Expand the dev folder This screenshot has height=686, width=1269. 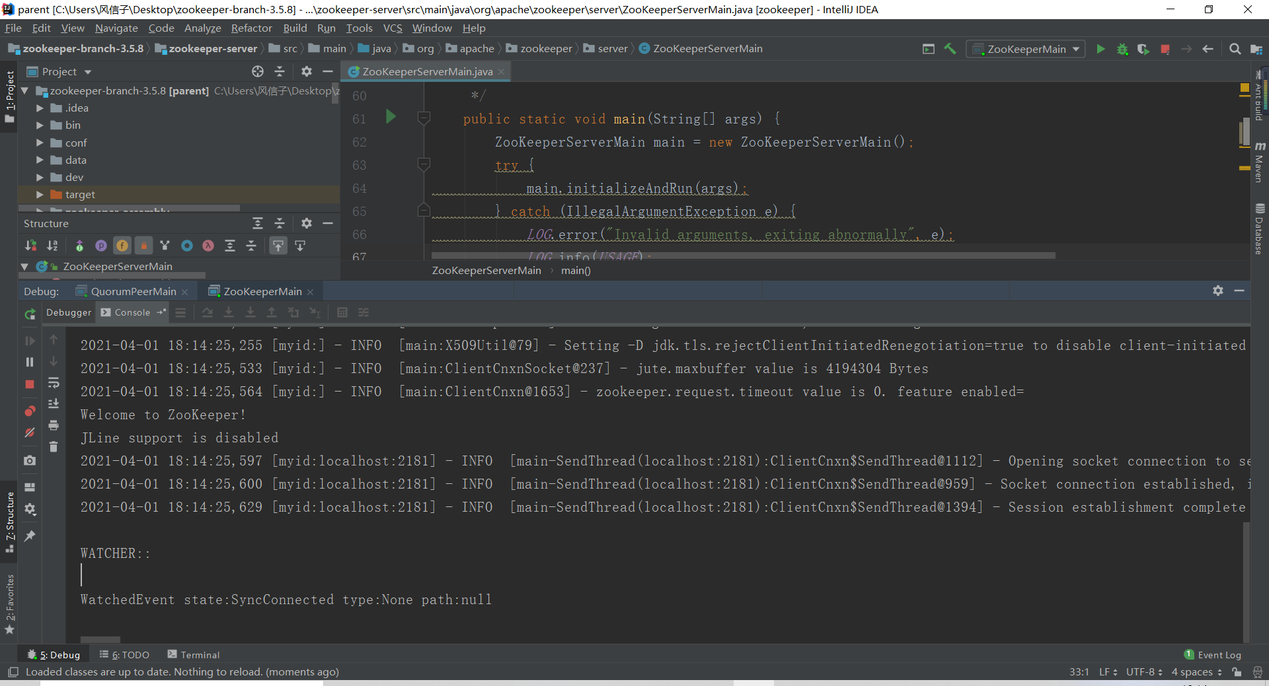click(x=40, y=177)
